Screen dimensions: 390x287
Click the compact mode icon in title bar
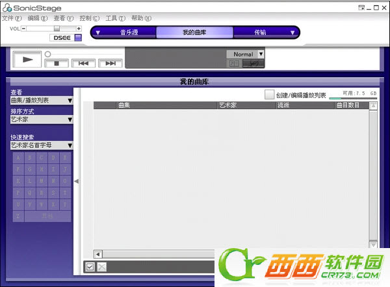pyautogui.click(x=361, y=8)
